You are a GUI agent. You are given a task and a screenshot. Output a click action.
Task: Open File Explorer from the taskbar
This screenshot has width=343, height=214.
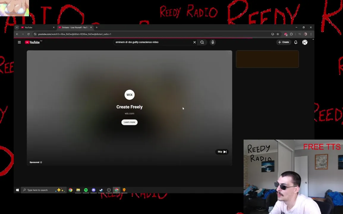coord(78,190)
